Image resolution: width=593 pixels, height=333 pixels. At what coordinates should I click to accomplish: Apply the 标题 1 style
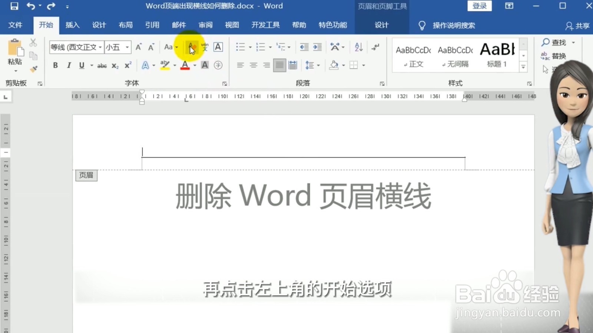tap(497, 55)
